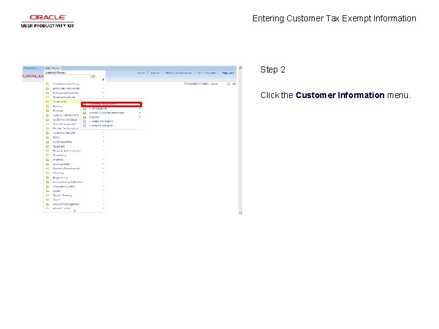Click folder icon beside Cost Accounting
This screenshot has width=439, height=329.
pyautogui.click(x=48, y=142)
